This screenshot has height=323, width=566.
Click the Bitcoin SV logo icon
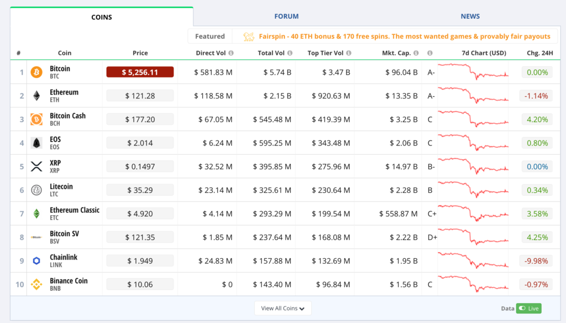pos(36,237)
